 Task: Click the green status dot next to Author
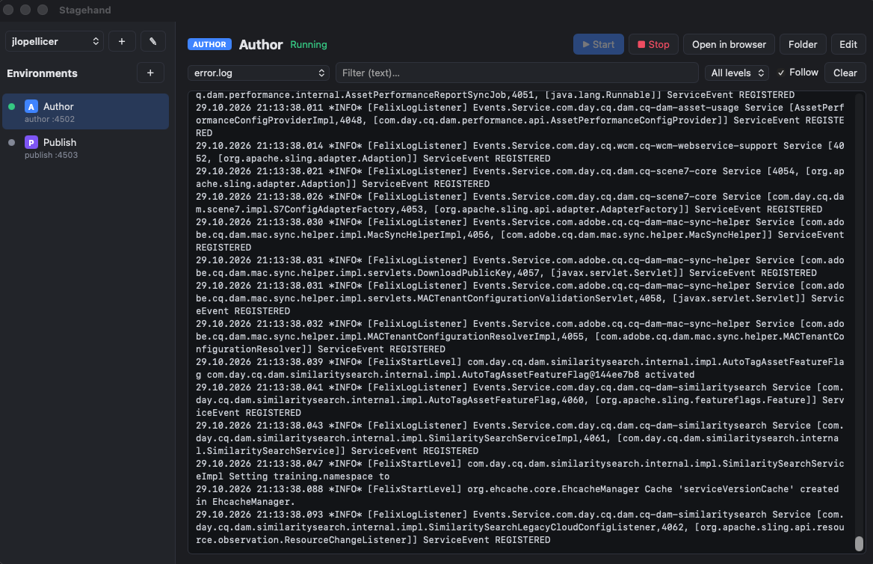coord(12,106)
